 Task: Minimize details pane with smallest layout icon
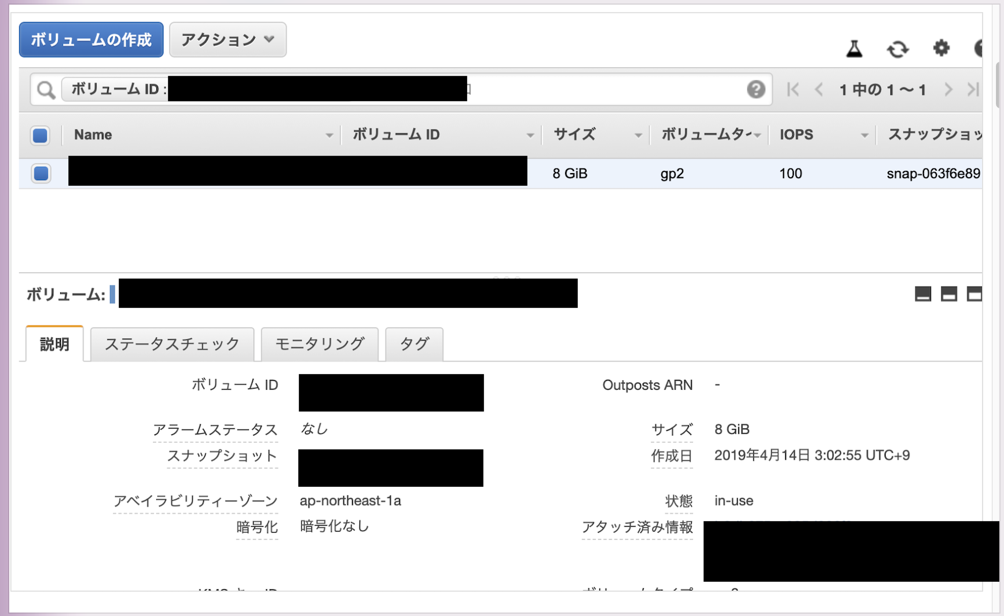pyautogui.click(x=923, y=294)
